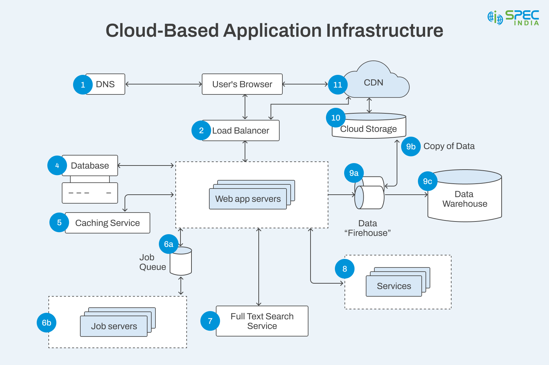Click badge 7 beside Full Text Search Service
This screenshot has height=365, width=549.
[210, 321]
